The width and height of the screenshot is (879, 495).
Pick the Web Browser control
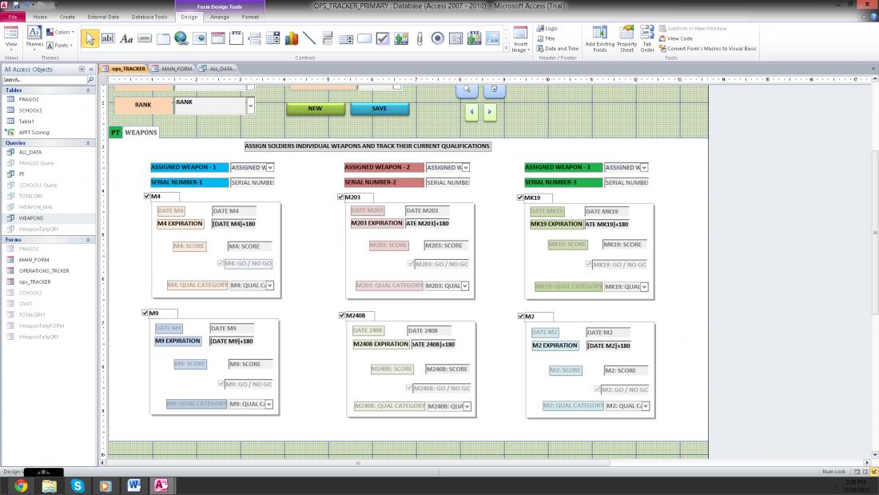pyautogui.click(x=200, y=38)
